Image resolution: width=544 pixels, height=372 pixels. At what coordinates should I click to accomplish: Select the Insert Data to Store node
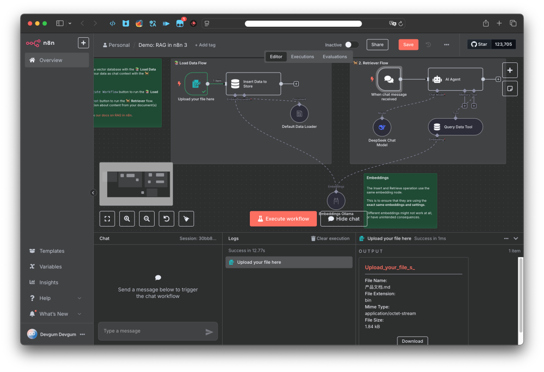pyautogui.click(x=253, y=84)
